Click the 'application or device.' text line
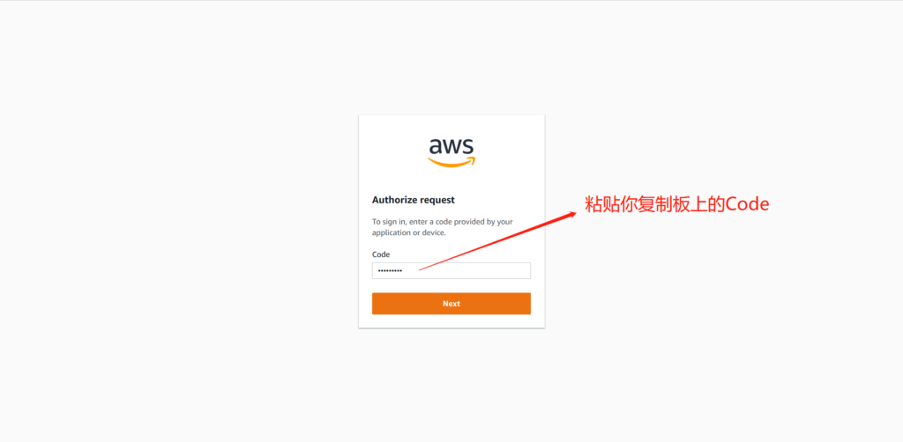Viewport: 903px width, 442px height. tap(409, 232)
